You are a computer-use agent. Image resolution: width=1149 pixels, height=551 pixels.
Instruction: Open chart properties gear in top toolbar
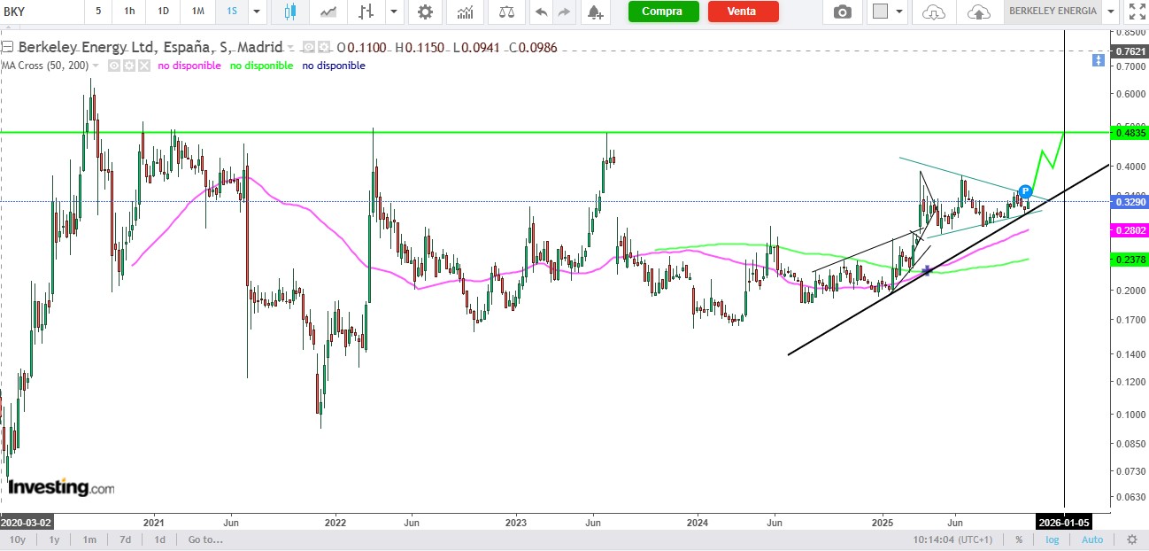click(426, 12)
